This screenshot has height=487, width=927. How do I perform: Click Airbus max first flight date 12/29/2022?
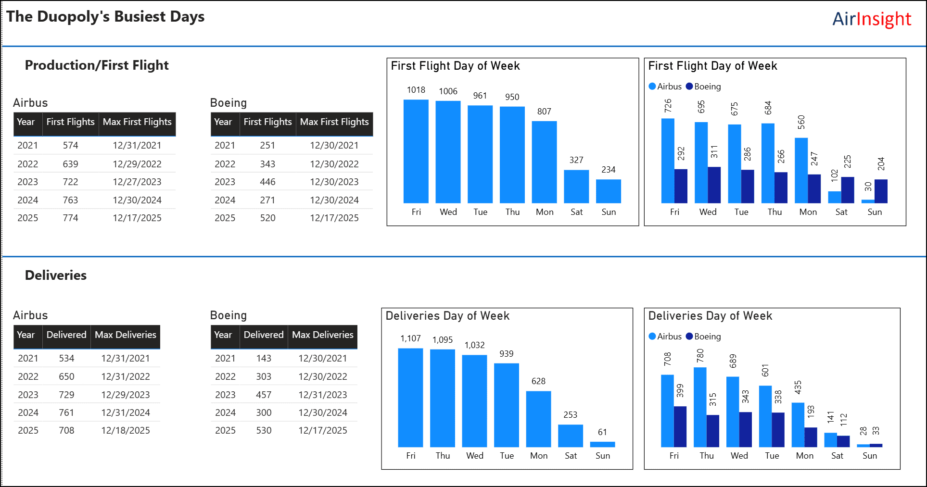tap(137, 164)
